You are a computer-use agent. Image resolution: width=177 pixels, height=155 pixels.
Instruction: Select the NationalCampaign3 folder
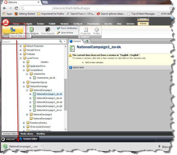pos(41,118)
